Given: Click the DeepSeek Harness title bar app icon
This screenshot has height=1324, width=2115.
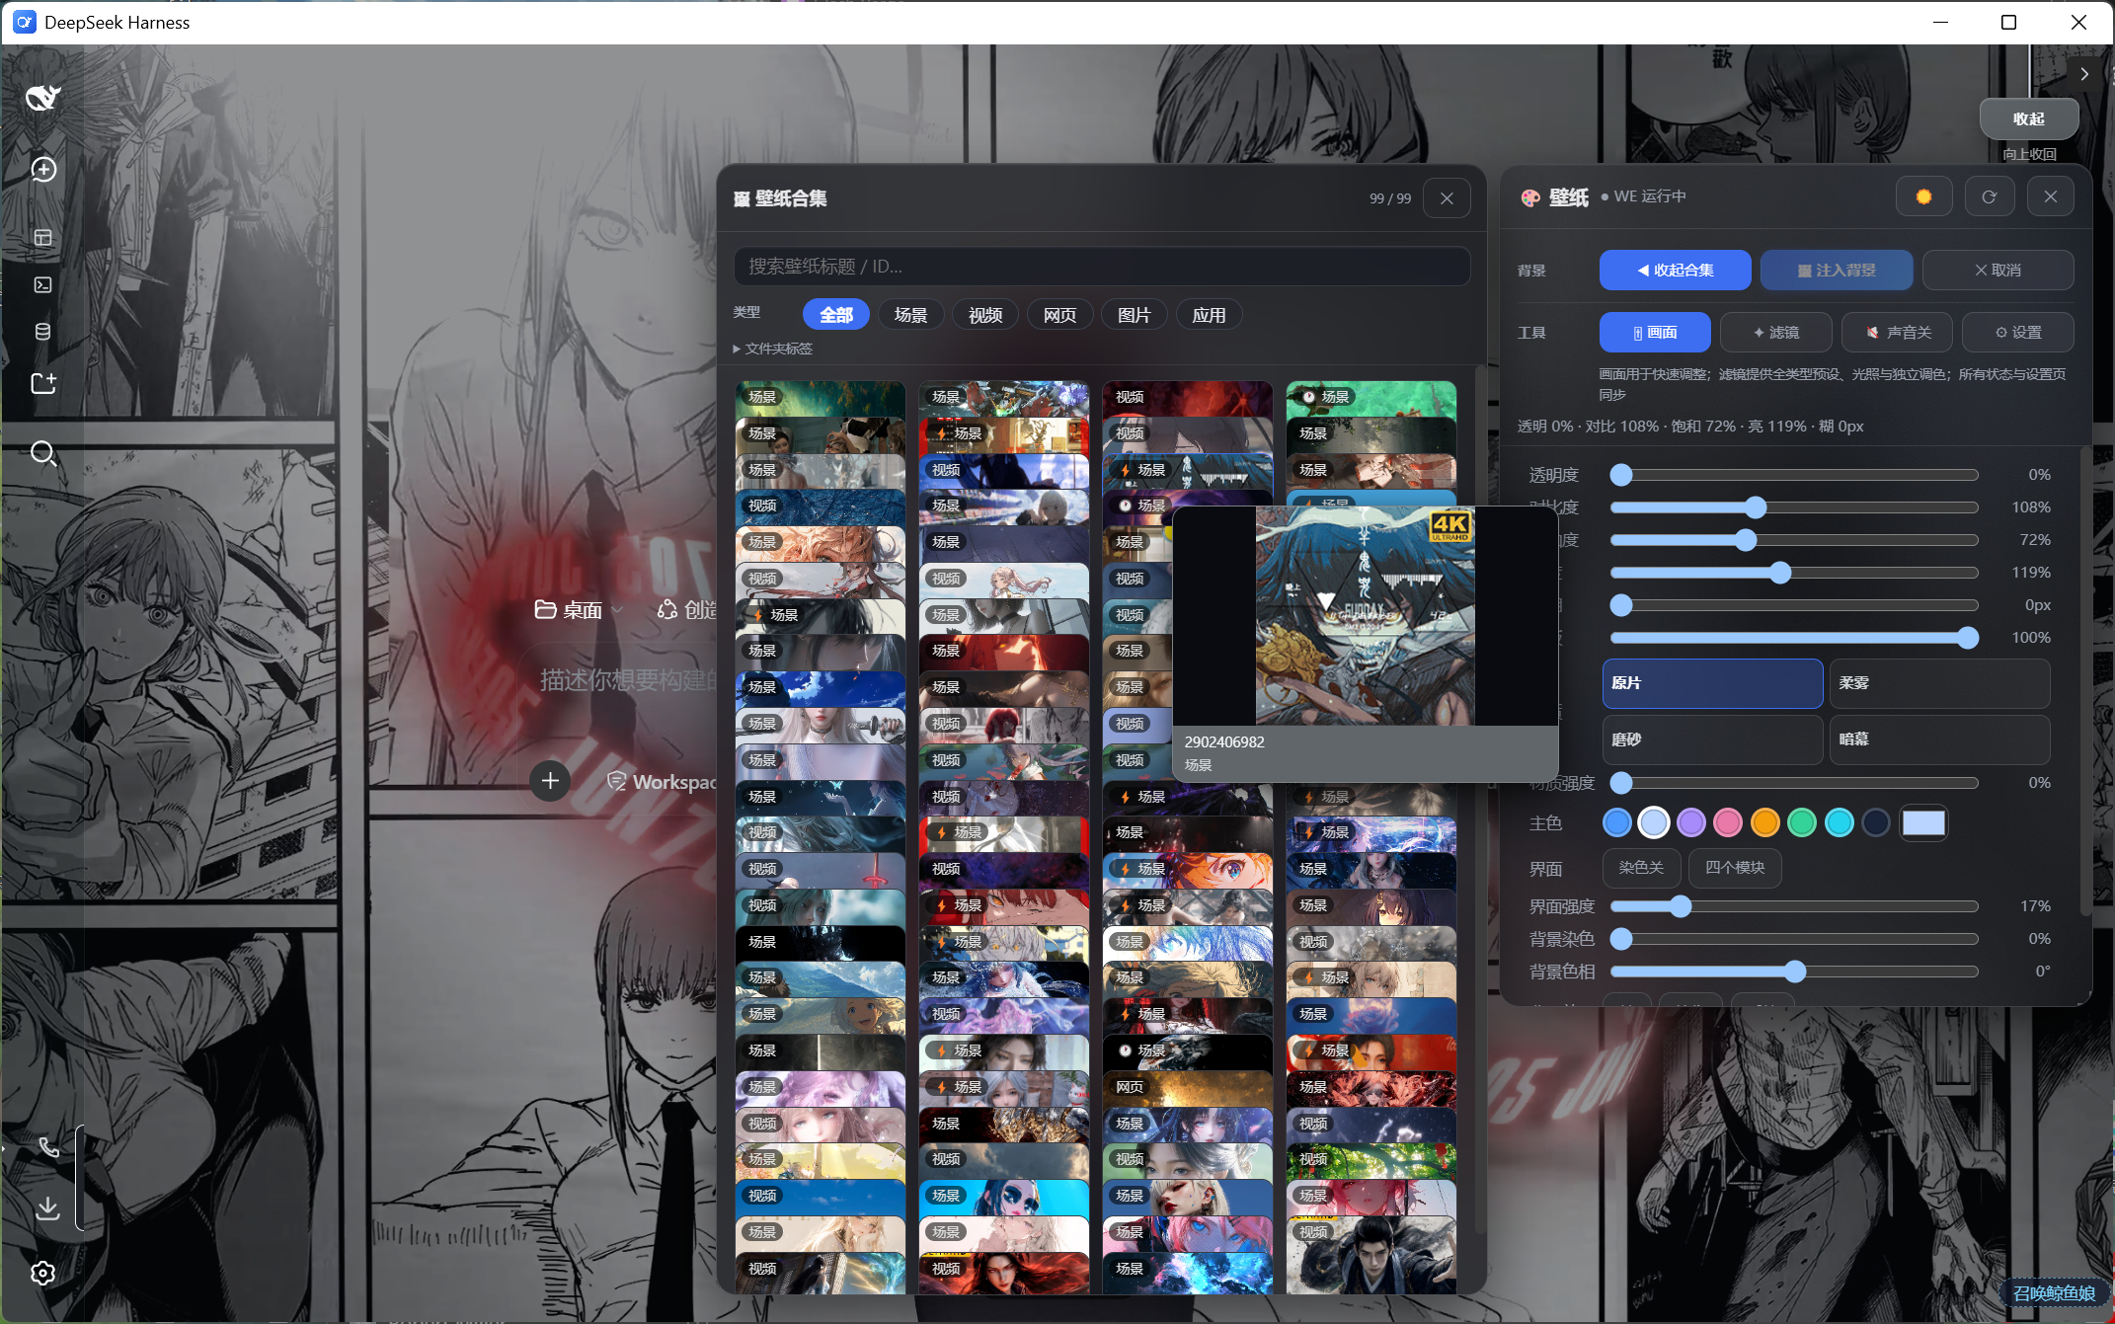Looking at the screenshot, I should (24, 22).
